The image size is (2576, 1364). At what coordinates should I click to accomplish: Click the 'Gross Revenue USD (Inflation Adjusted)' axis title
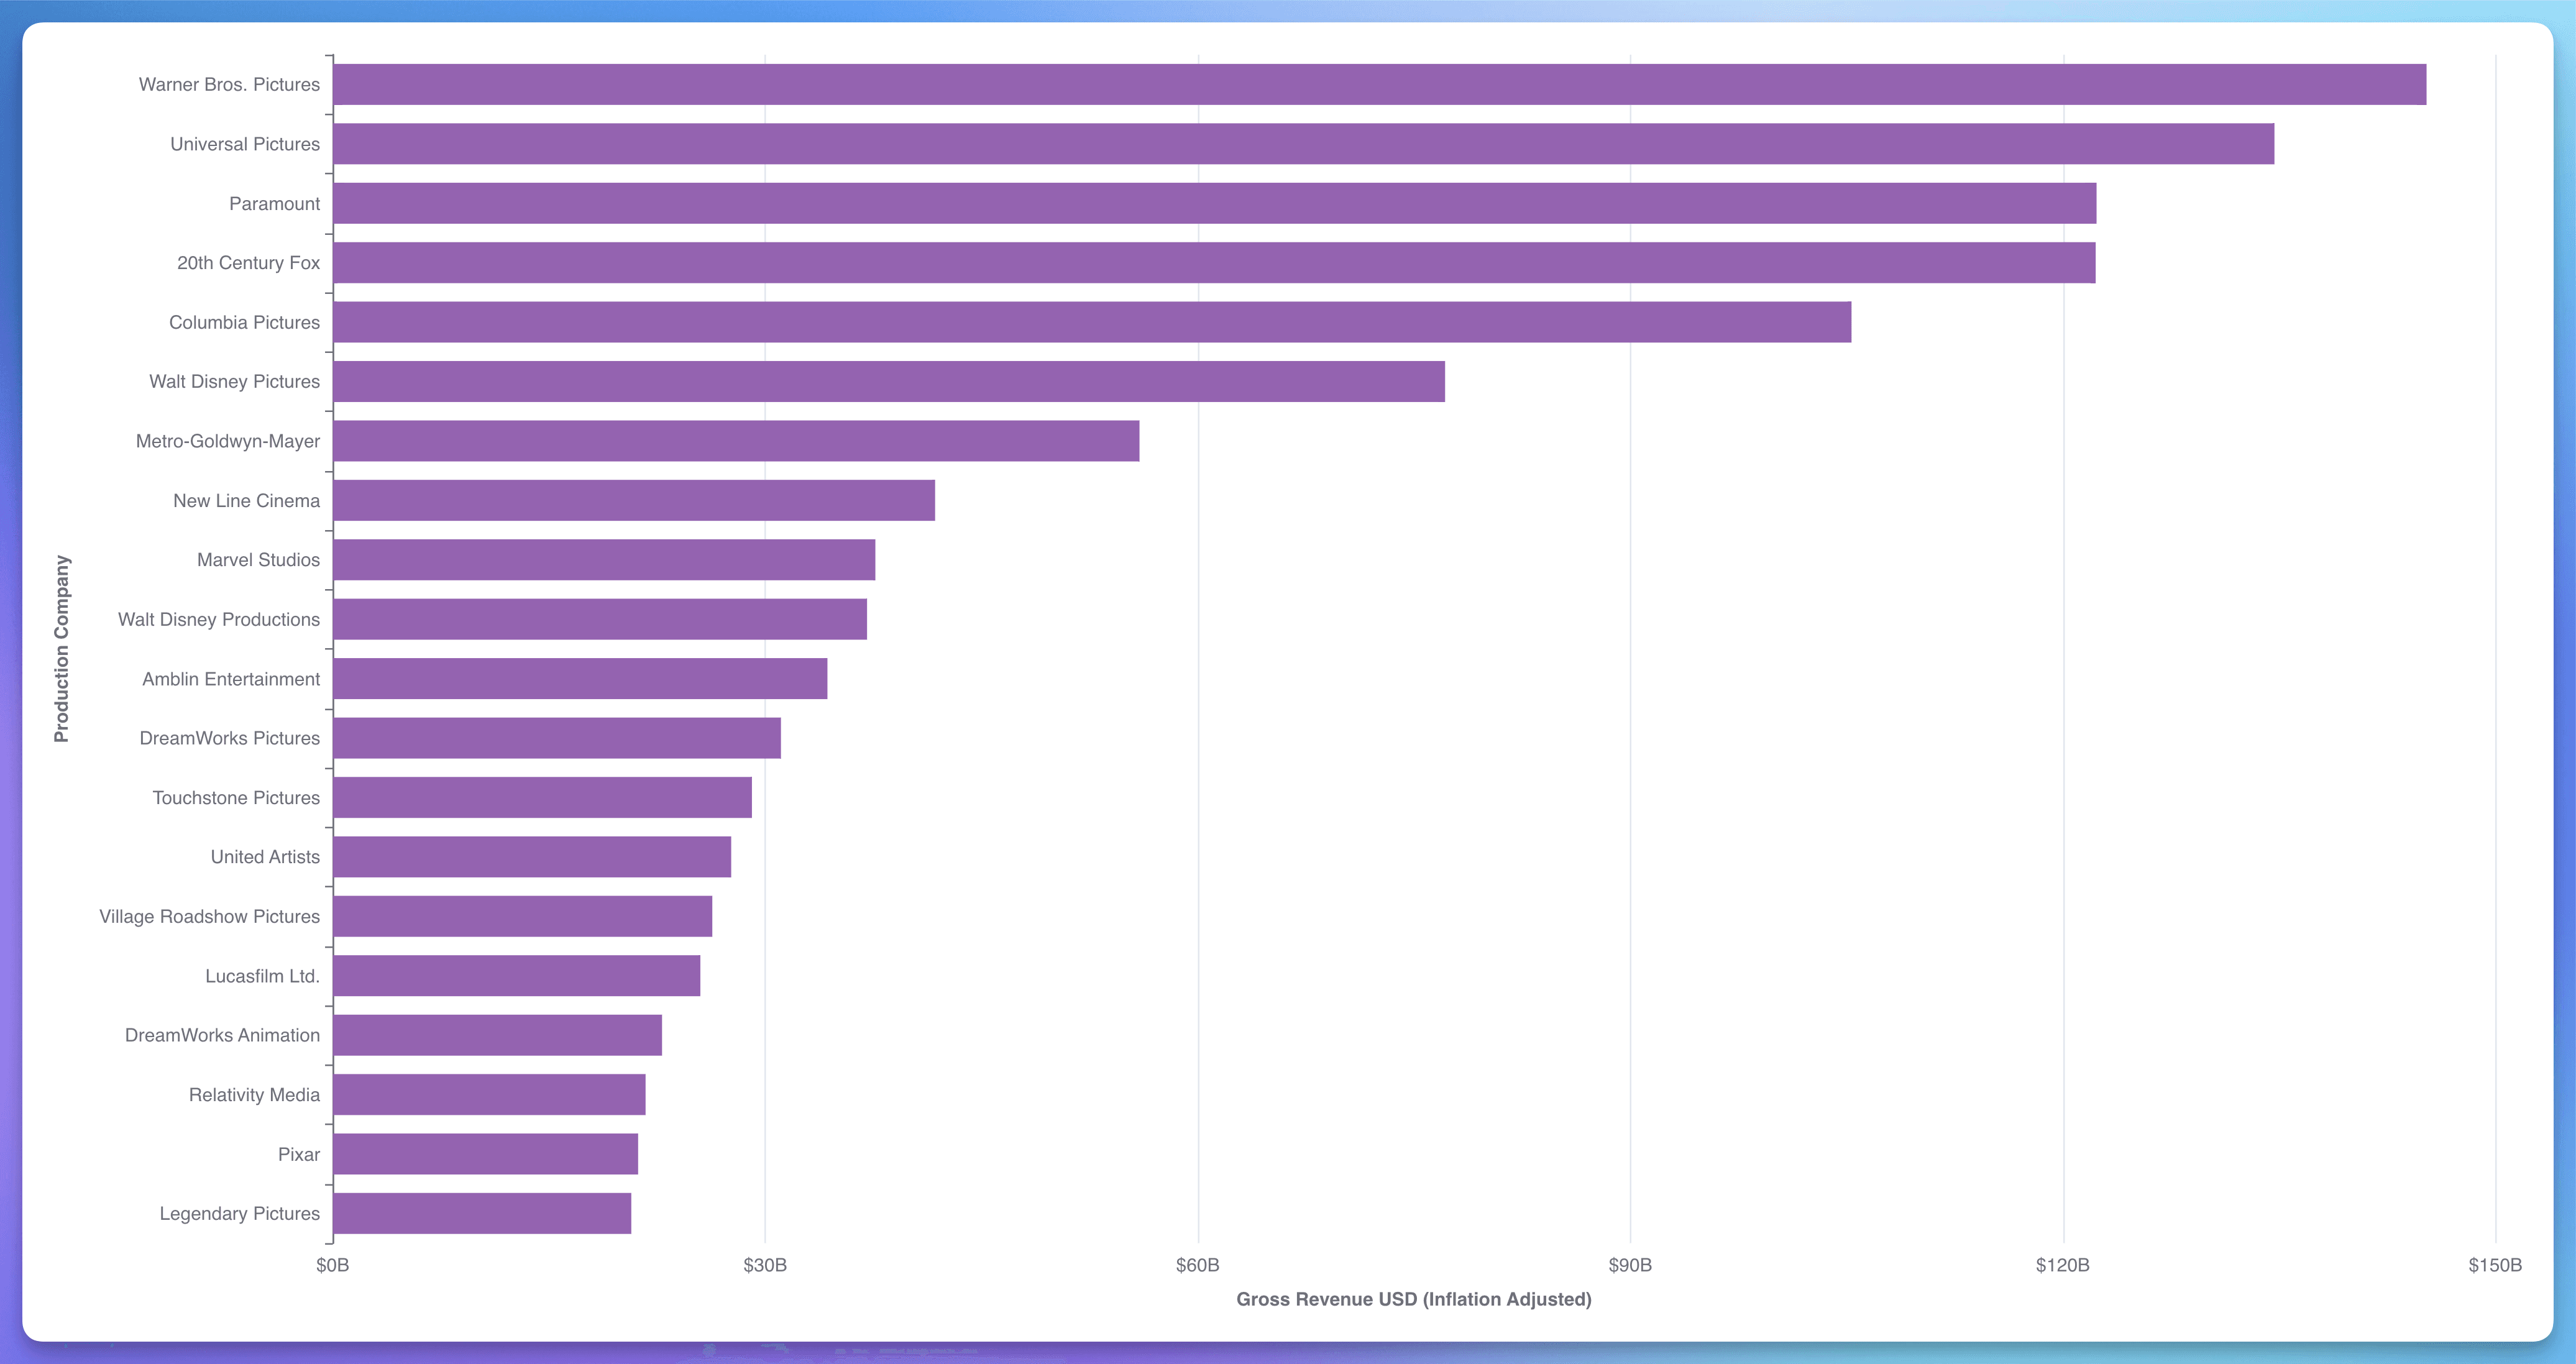[1414, 1299]
